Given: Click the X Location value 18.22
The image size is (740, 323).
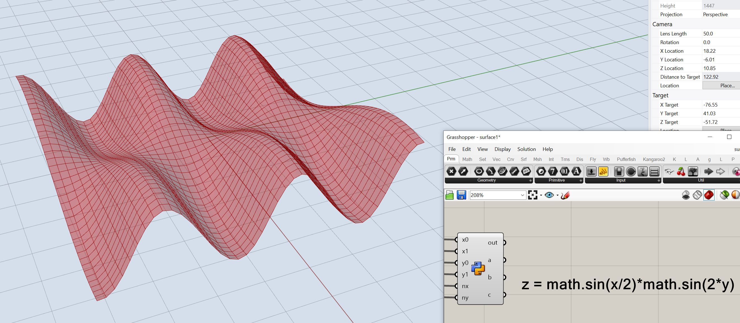Looking at the screenshot, I should pos(721,51).
